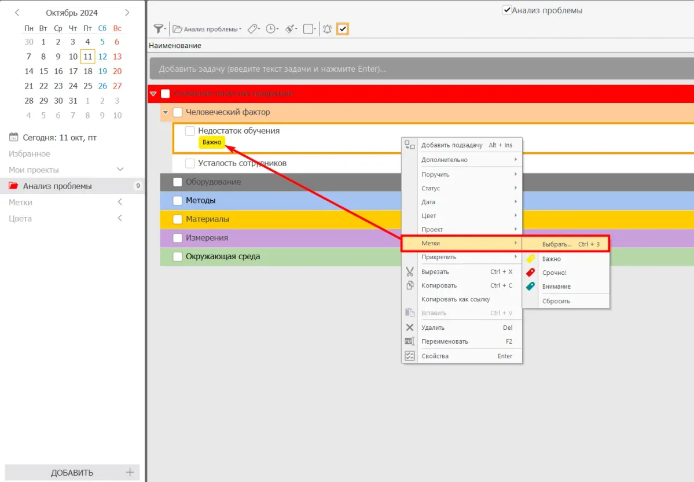The height and width of the screenshot is (482, 694).
Task: Select the red Срочно! tag icon
Action: 530,273
